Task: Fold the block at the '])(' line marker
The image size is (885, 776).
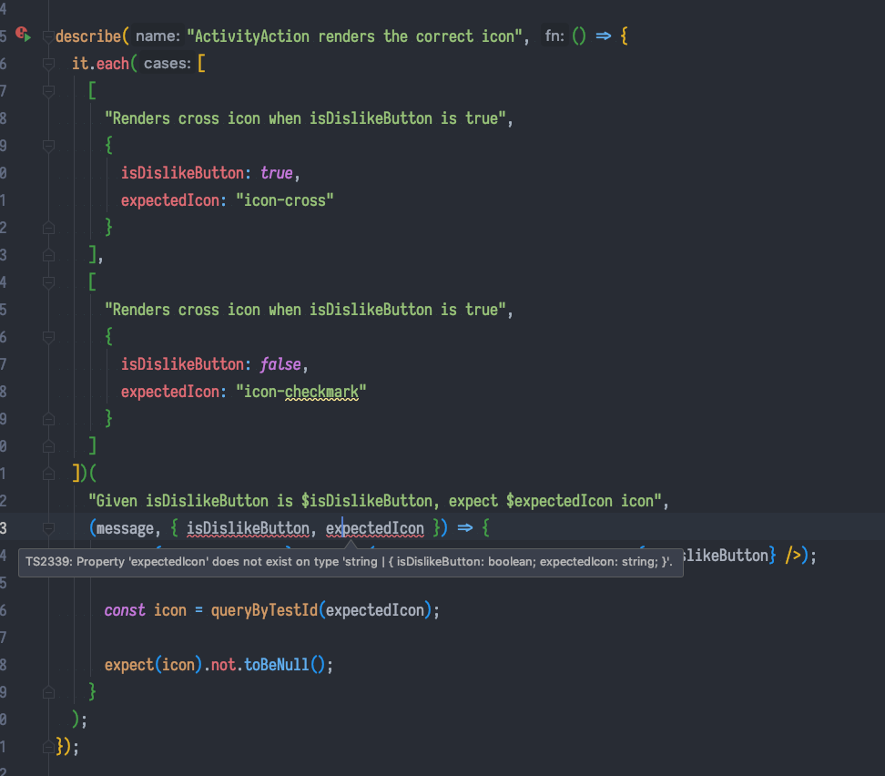Action: tap(48, 474)
